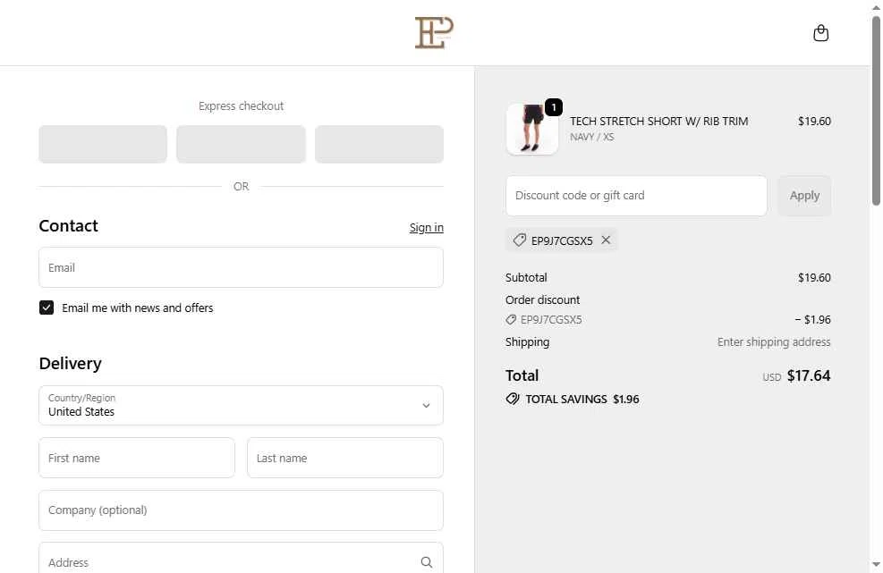Click the Total amount $17.64

pos(809,375)
